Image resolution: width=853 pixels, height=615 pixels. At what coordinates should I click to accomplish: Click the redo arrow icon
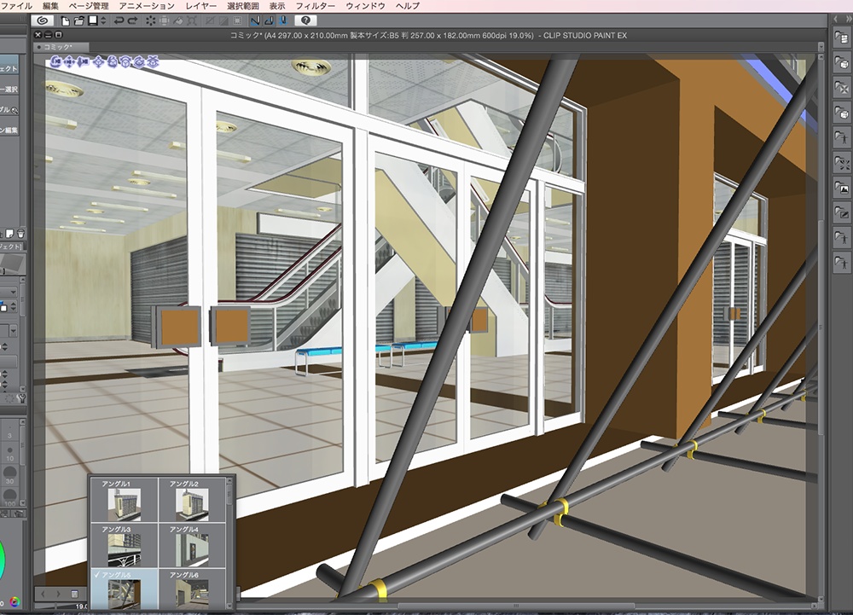tap(132, 20)
